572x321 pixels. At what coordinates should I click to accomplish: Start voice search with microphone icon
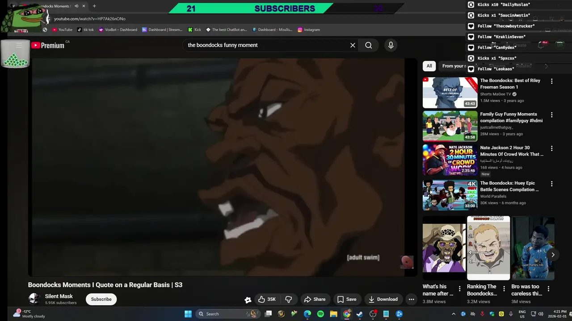391,45
